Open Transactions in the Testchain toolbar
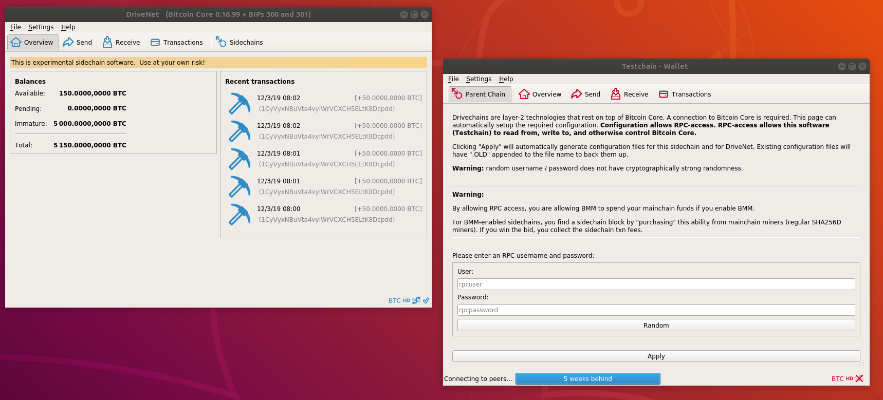Image resolution: width=883 pixels, height=400 pixels. (685, 94)
